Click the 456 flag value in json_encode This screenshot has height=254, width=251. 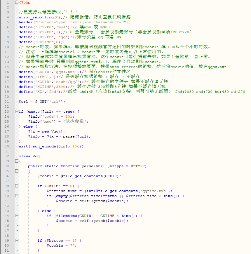[76, 147]
